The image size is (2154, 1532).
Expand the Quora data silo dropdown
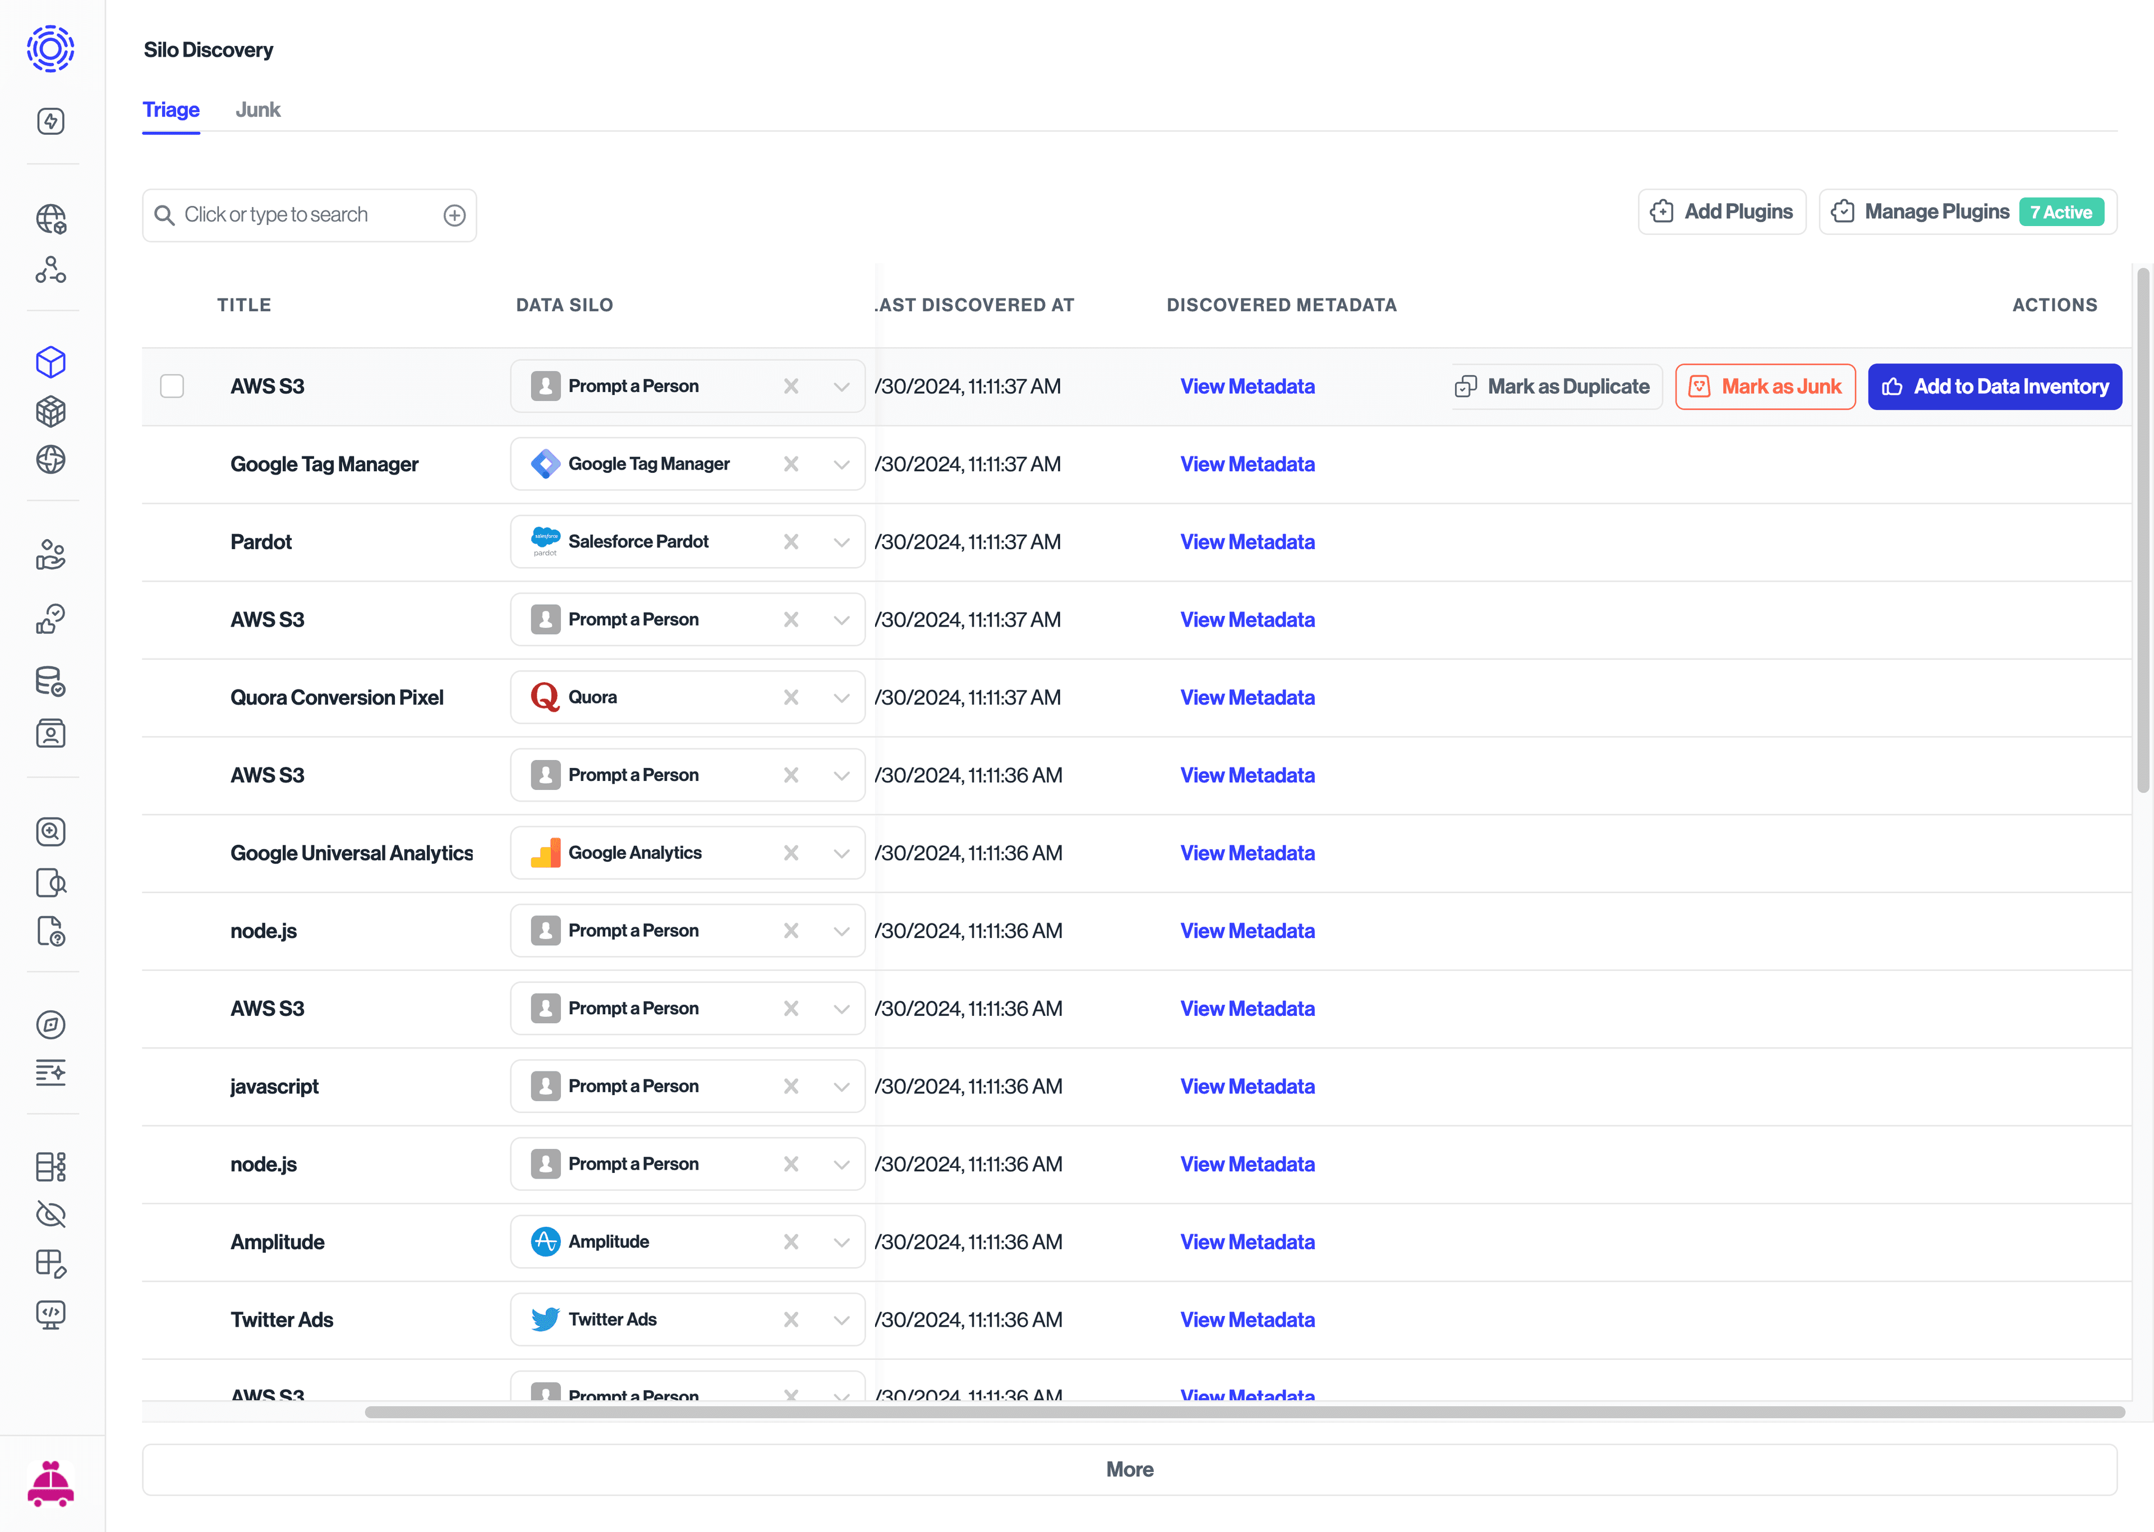pyautogui.click(x=839, y=697)
